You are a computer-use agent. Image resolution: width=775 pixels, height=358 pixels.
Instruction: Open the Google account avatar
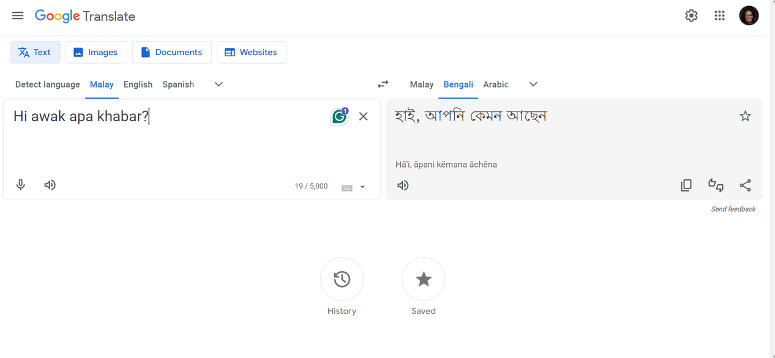point(749,16)
